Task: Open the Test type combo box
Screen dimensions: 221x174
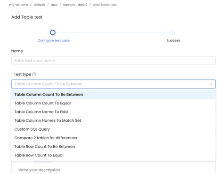Action: 114,84
